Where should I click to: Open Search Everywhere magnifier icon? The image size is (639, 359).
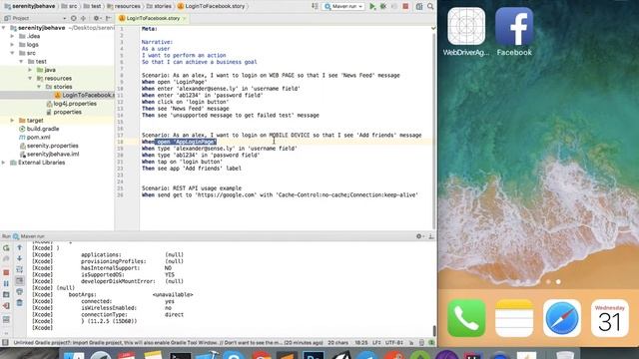(430, 6)
